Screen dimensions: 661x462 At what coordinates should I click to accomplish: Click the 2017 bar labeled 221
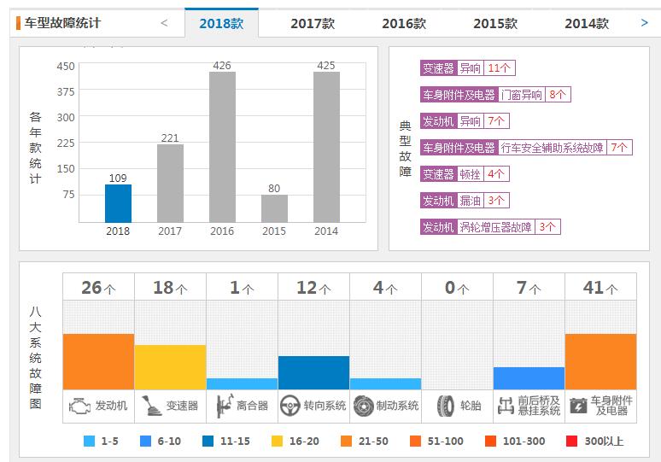click(170, 184)
